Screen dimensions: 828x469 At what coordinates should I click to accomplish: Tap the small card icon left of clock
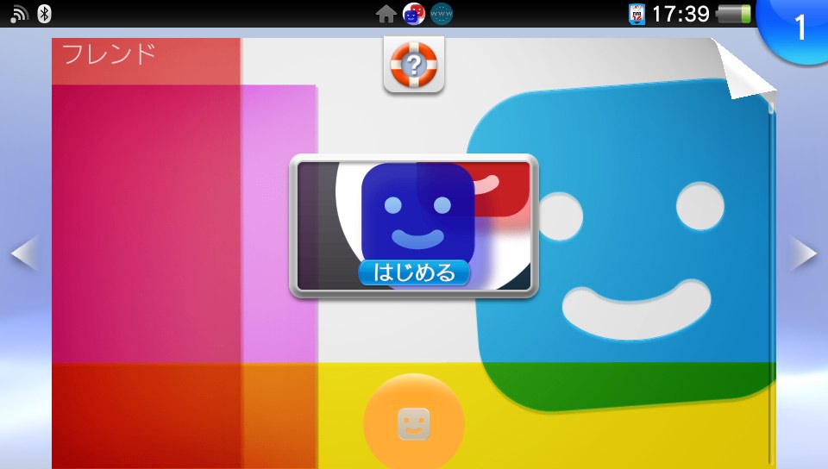click(x=637, y=14)
